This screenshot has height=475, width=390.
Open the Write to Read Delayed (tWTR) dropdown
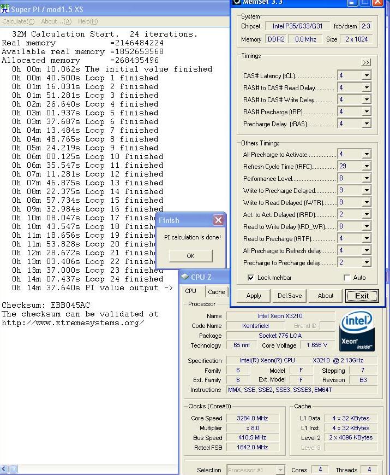click(x=367, y=202)
